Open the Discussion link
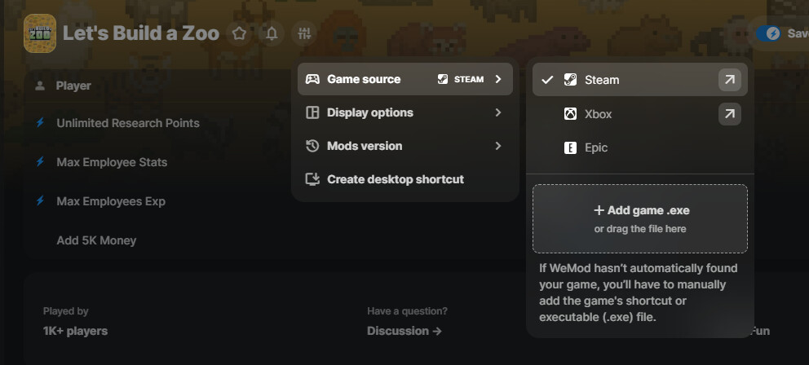 coord(404,331)
